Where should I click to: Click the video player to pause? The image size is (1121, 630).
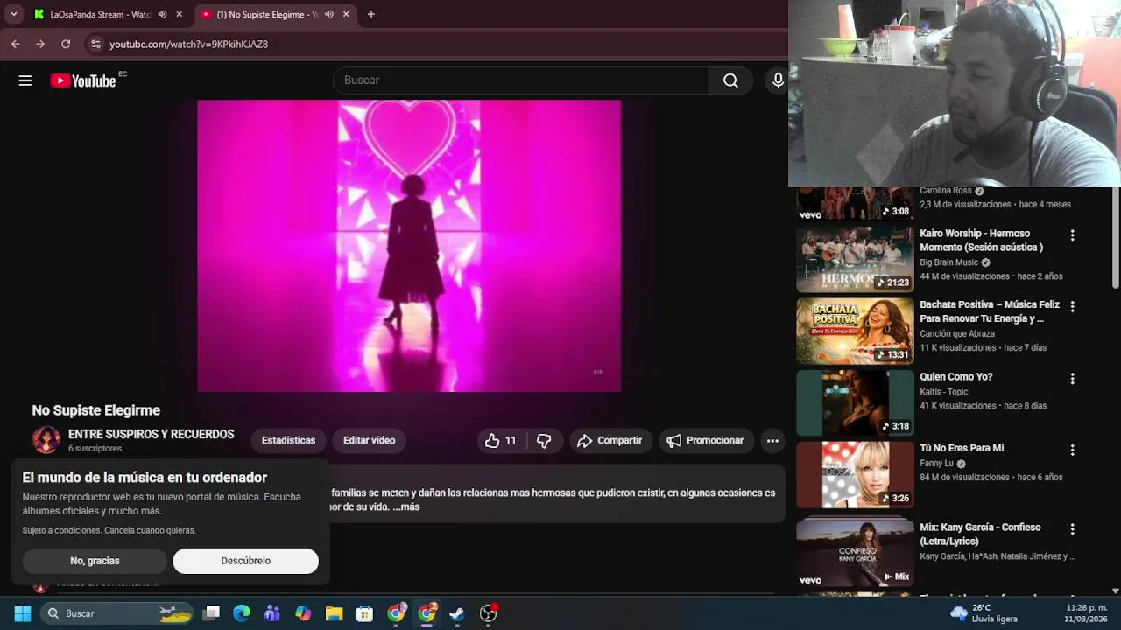409,246
